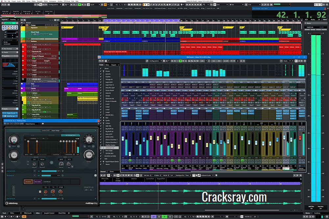The width and height of the screenshot is (329, 219).
Task: Open the MixConsole Racks dropdown
Action: pos(287,61)
